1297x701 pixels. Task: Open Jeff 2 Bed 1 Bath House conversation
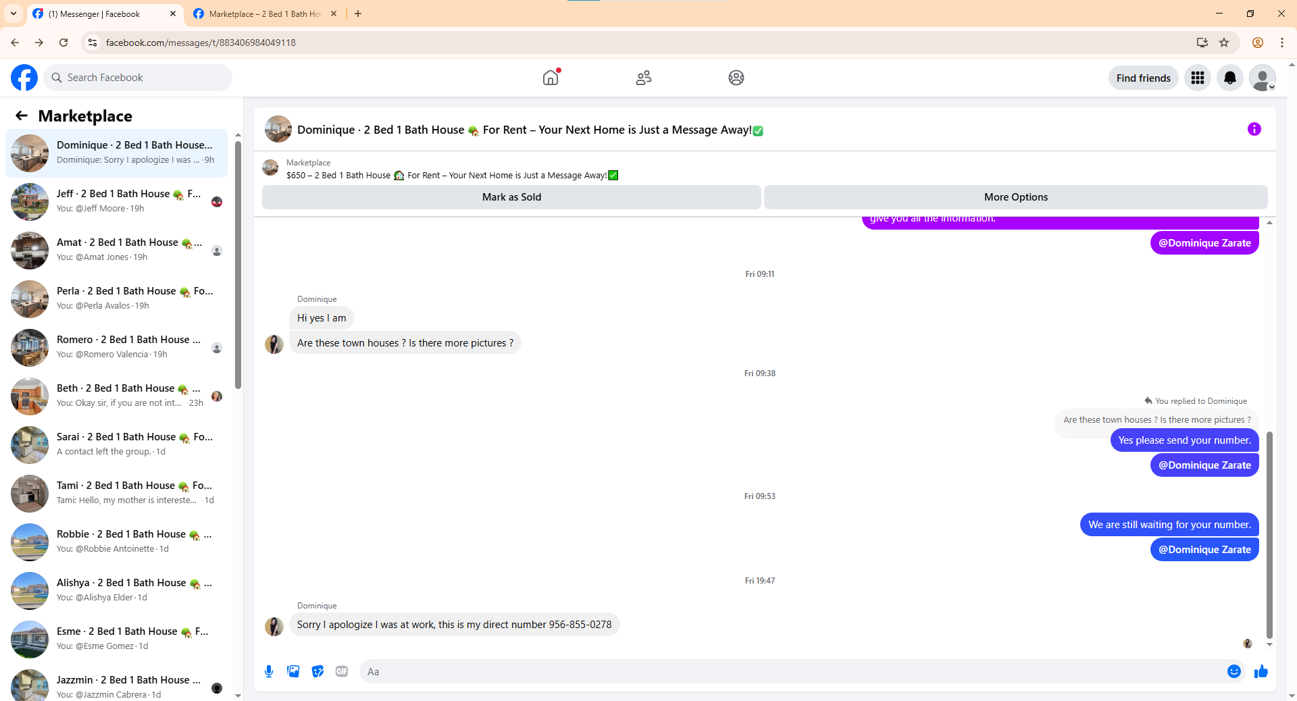(x=116, y=202)
